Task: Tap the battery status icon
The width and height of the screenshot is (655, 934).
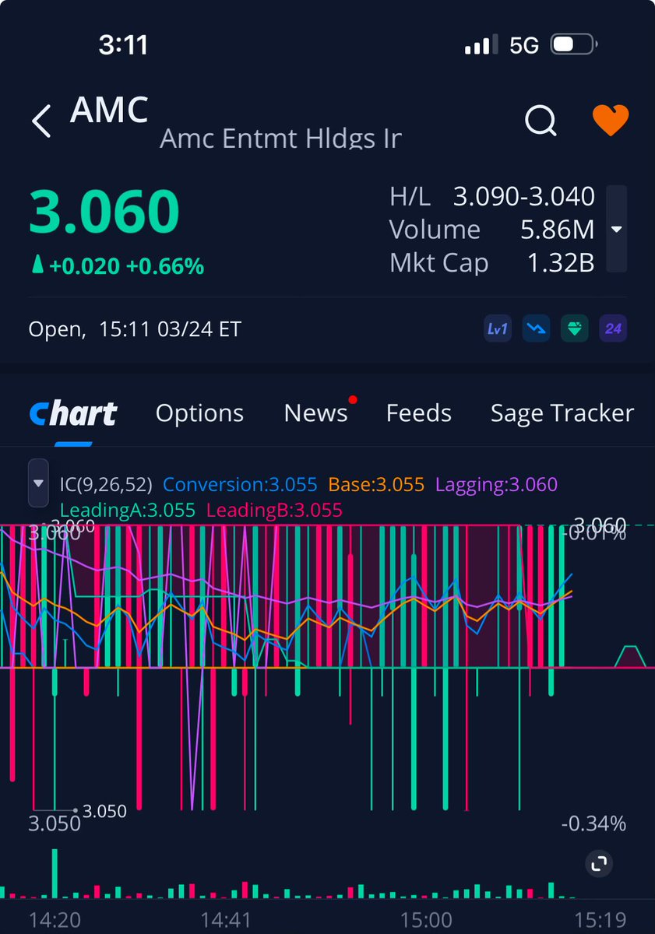Action: click(x=574, y=44)
